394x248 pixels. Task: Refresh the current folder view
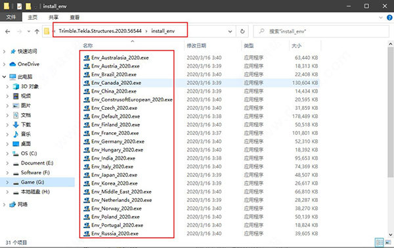point(242,32)
